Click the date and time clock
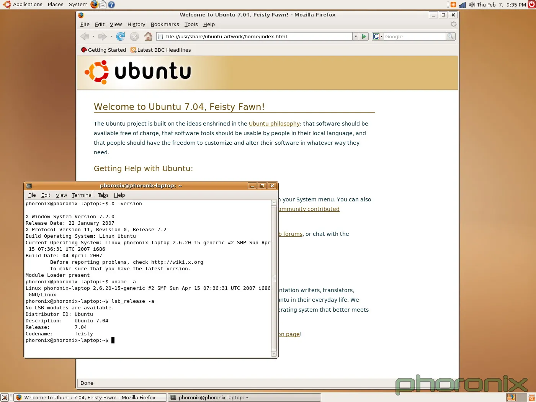The image size is (536, 402). (x=501, y=5)
